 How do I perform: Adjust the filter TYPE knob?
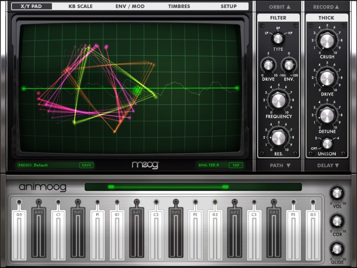[x=278, y=39]
